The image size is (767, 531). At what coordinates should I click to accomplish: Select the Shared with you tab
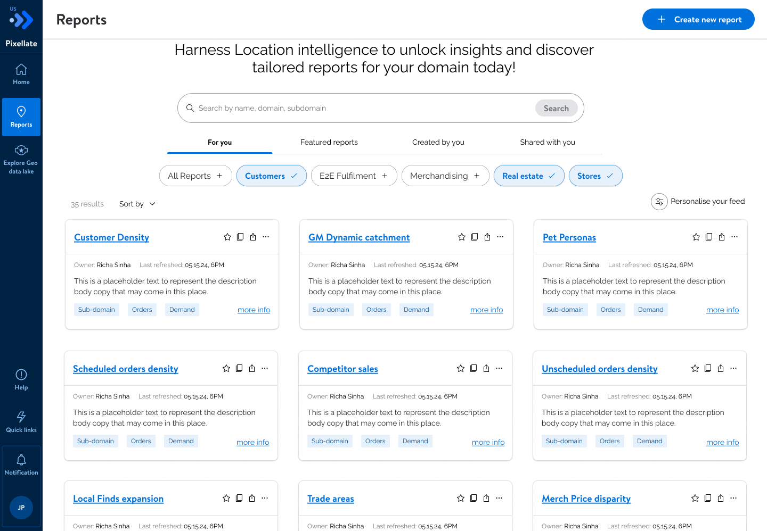coord(548,142)
